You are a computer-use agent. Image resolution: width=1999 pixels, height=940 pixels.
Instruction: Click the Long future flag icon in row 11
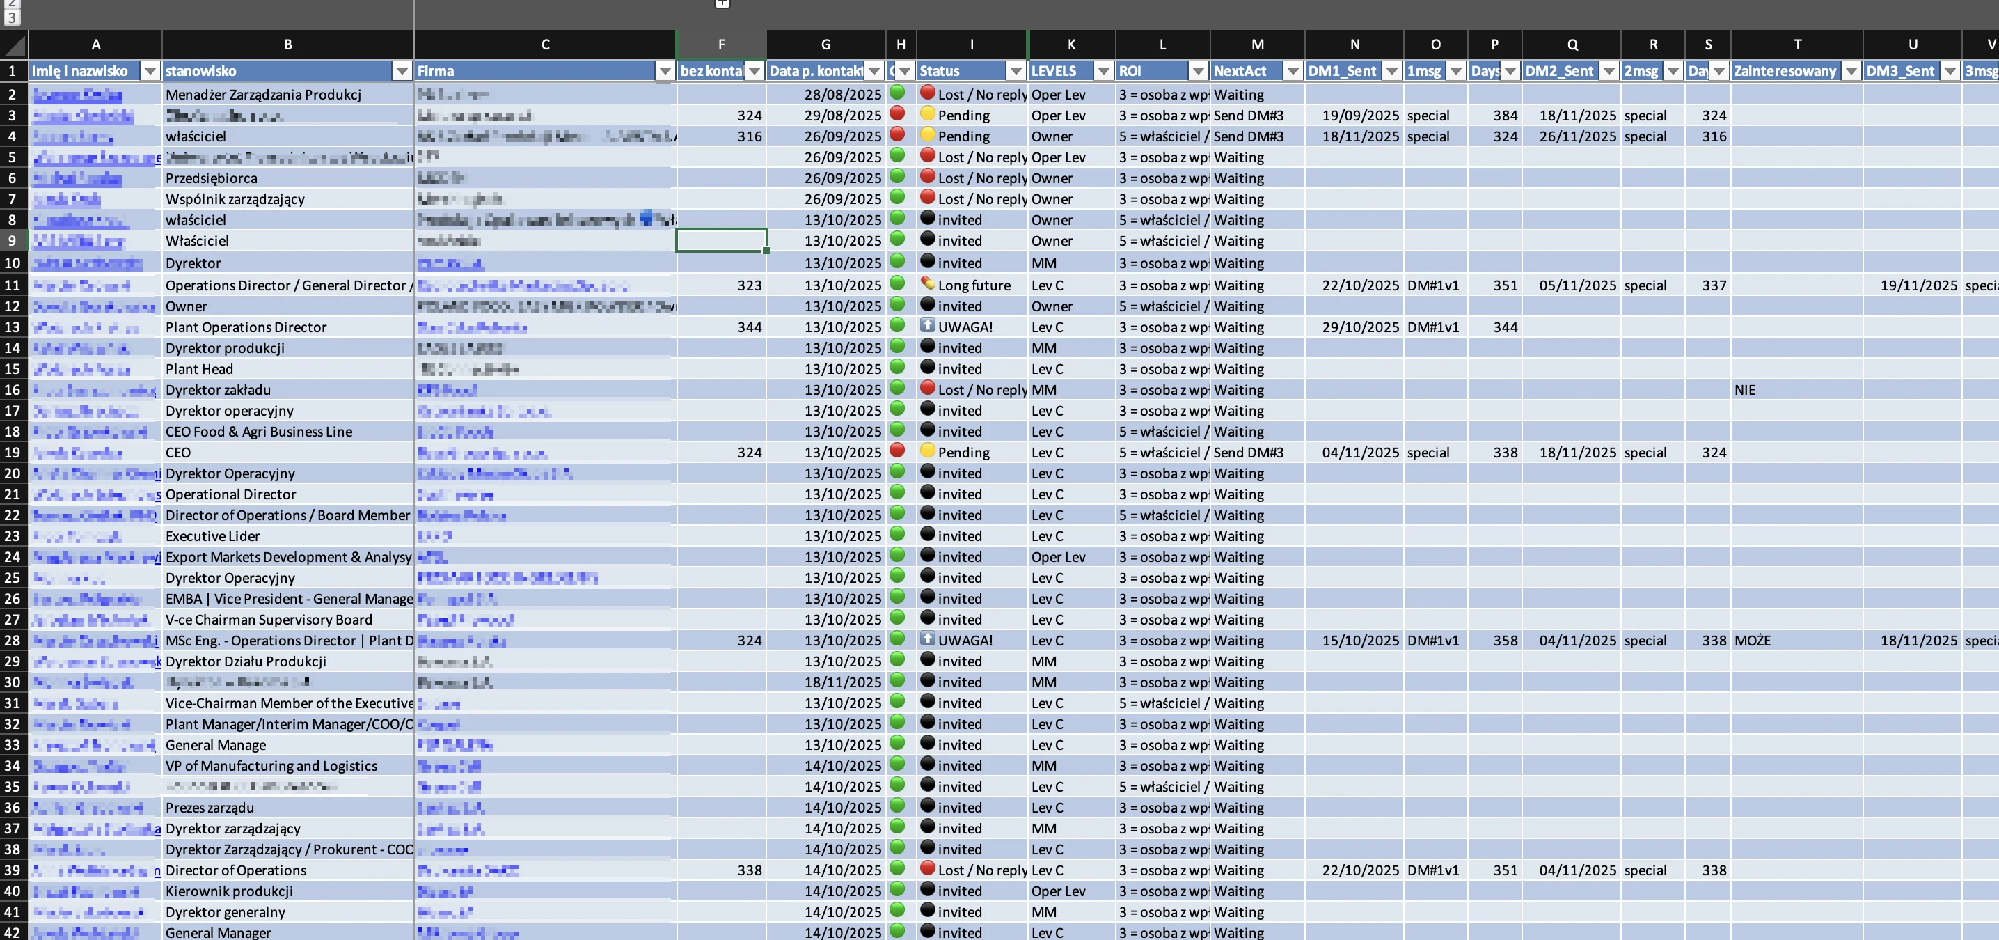pyautogui.click(x=927, y=283)
